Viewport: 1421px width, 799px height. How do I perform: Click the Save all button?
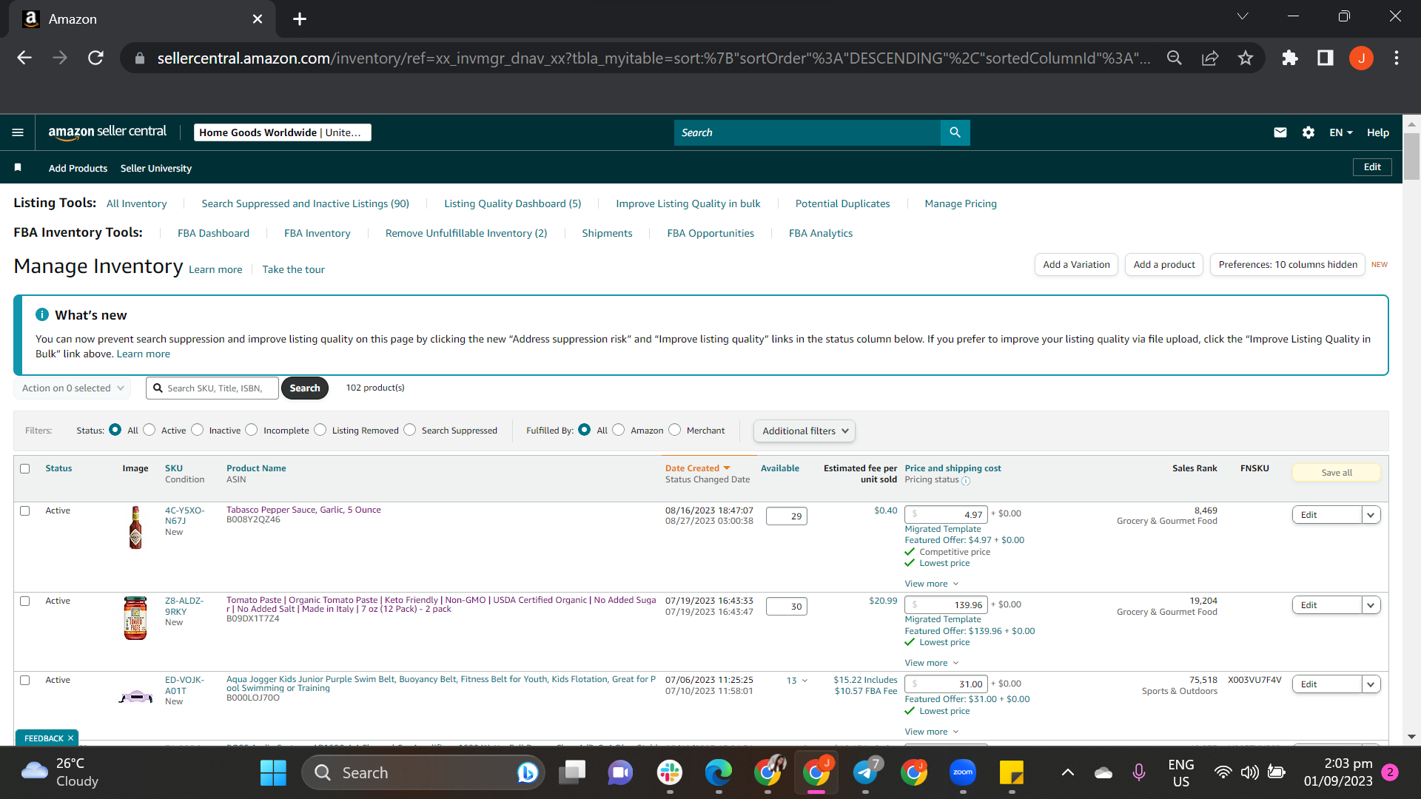tap(1337, 473)
